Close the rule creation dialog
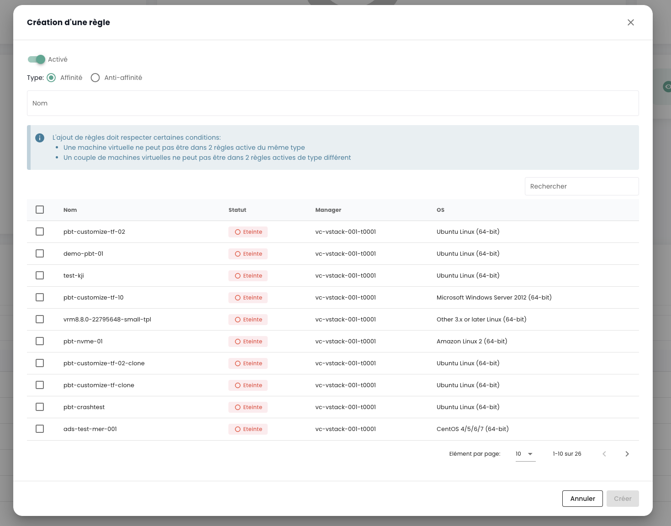This screenshot has width=671, height=526. pos(630,22)
